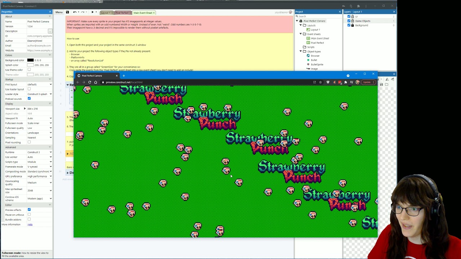Open a new tab in preview browser
This screenshot has height=259, width=461.
tap(124, 76)
